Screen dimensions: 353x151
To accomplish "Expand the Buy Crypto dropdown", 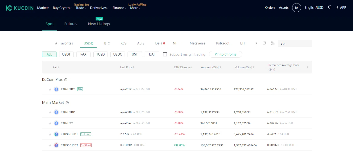I will coord(62,8).
